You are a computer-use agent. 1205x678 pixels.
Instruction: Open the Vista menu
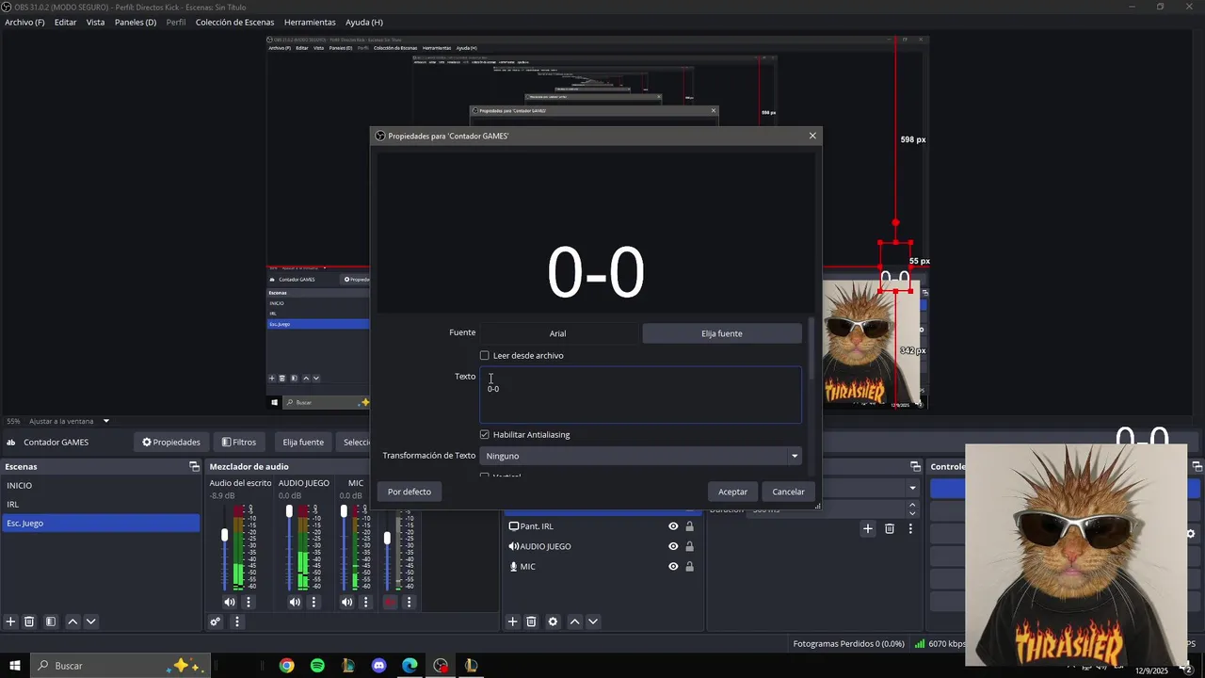96,22
